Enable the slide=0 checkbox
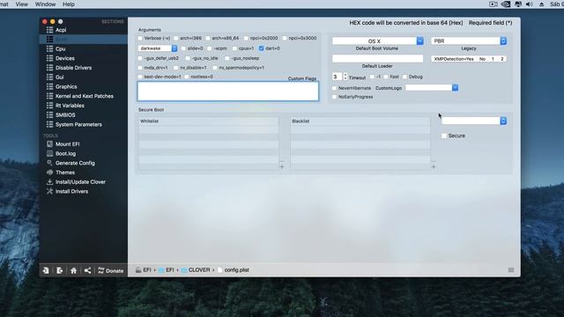 [x=183, y=48]
